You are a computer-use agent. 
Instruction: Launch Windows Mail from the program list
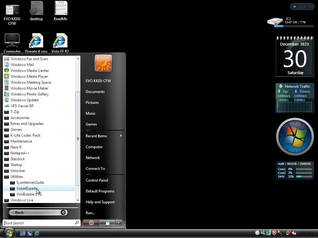point(39,65)
